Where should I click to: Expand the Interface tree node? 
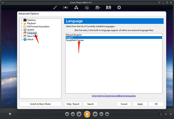21,20
